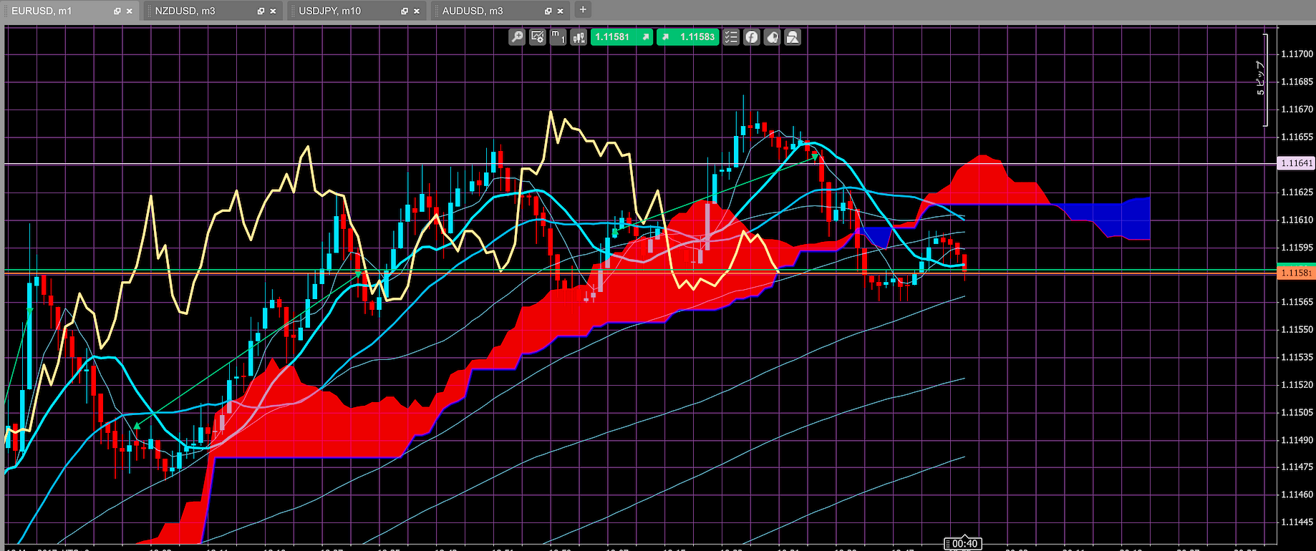Switch to the USDJPY, m10 tab
1316x551 pixels.
[358, 11]
